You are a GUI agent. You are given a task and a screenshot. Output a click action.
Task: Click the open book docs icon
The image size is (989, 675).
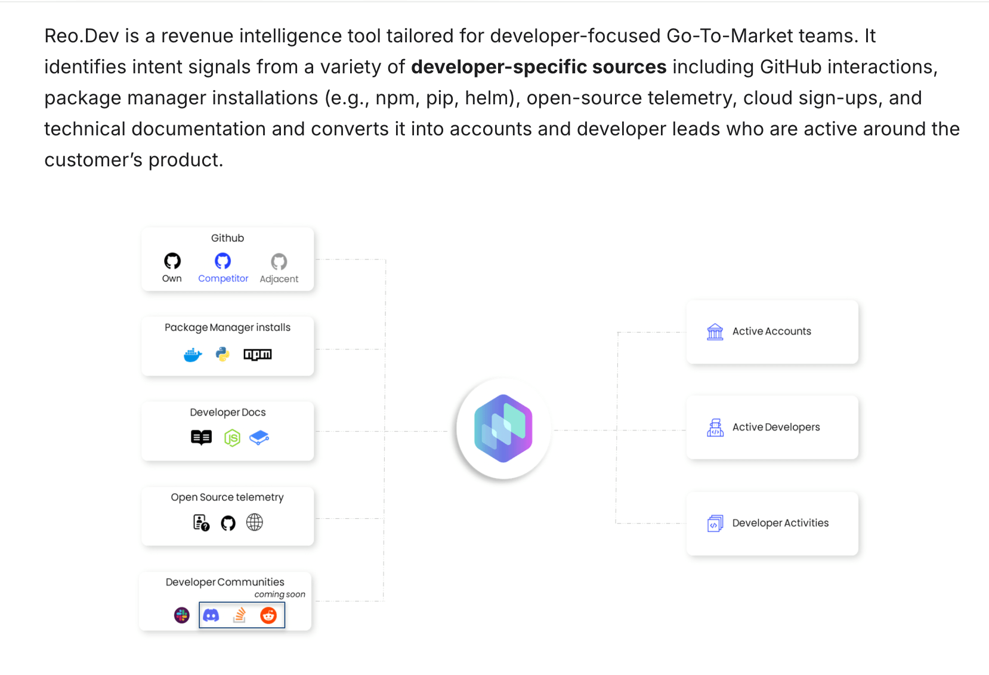click(x=201, y=438)
